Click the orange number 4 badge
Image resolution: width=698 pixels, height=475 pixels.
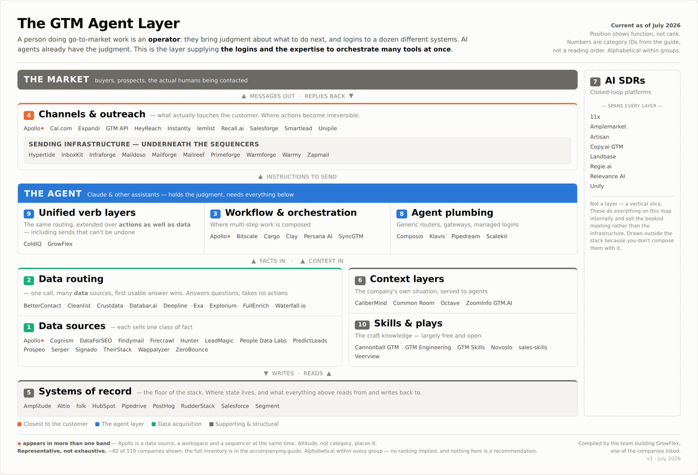click(x=29, y=115)
